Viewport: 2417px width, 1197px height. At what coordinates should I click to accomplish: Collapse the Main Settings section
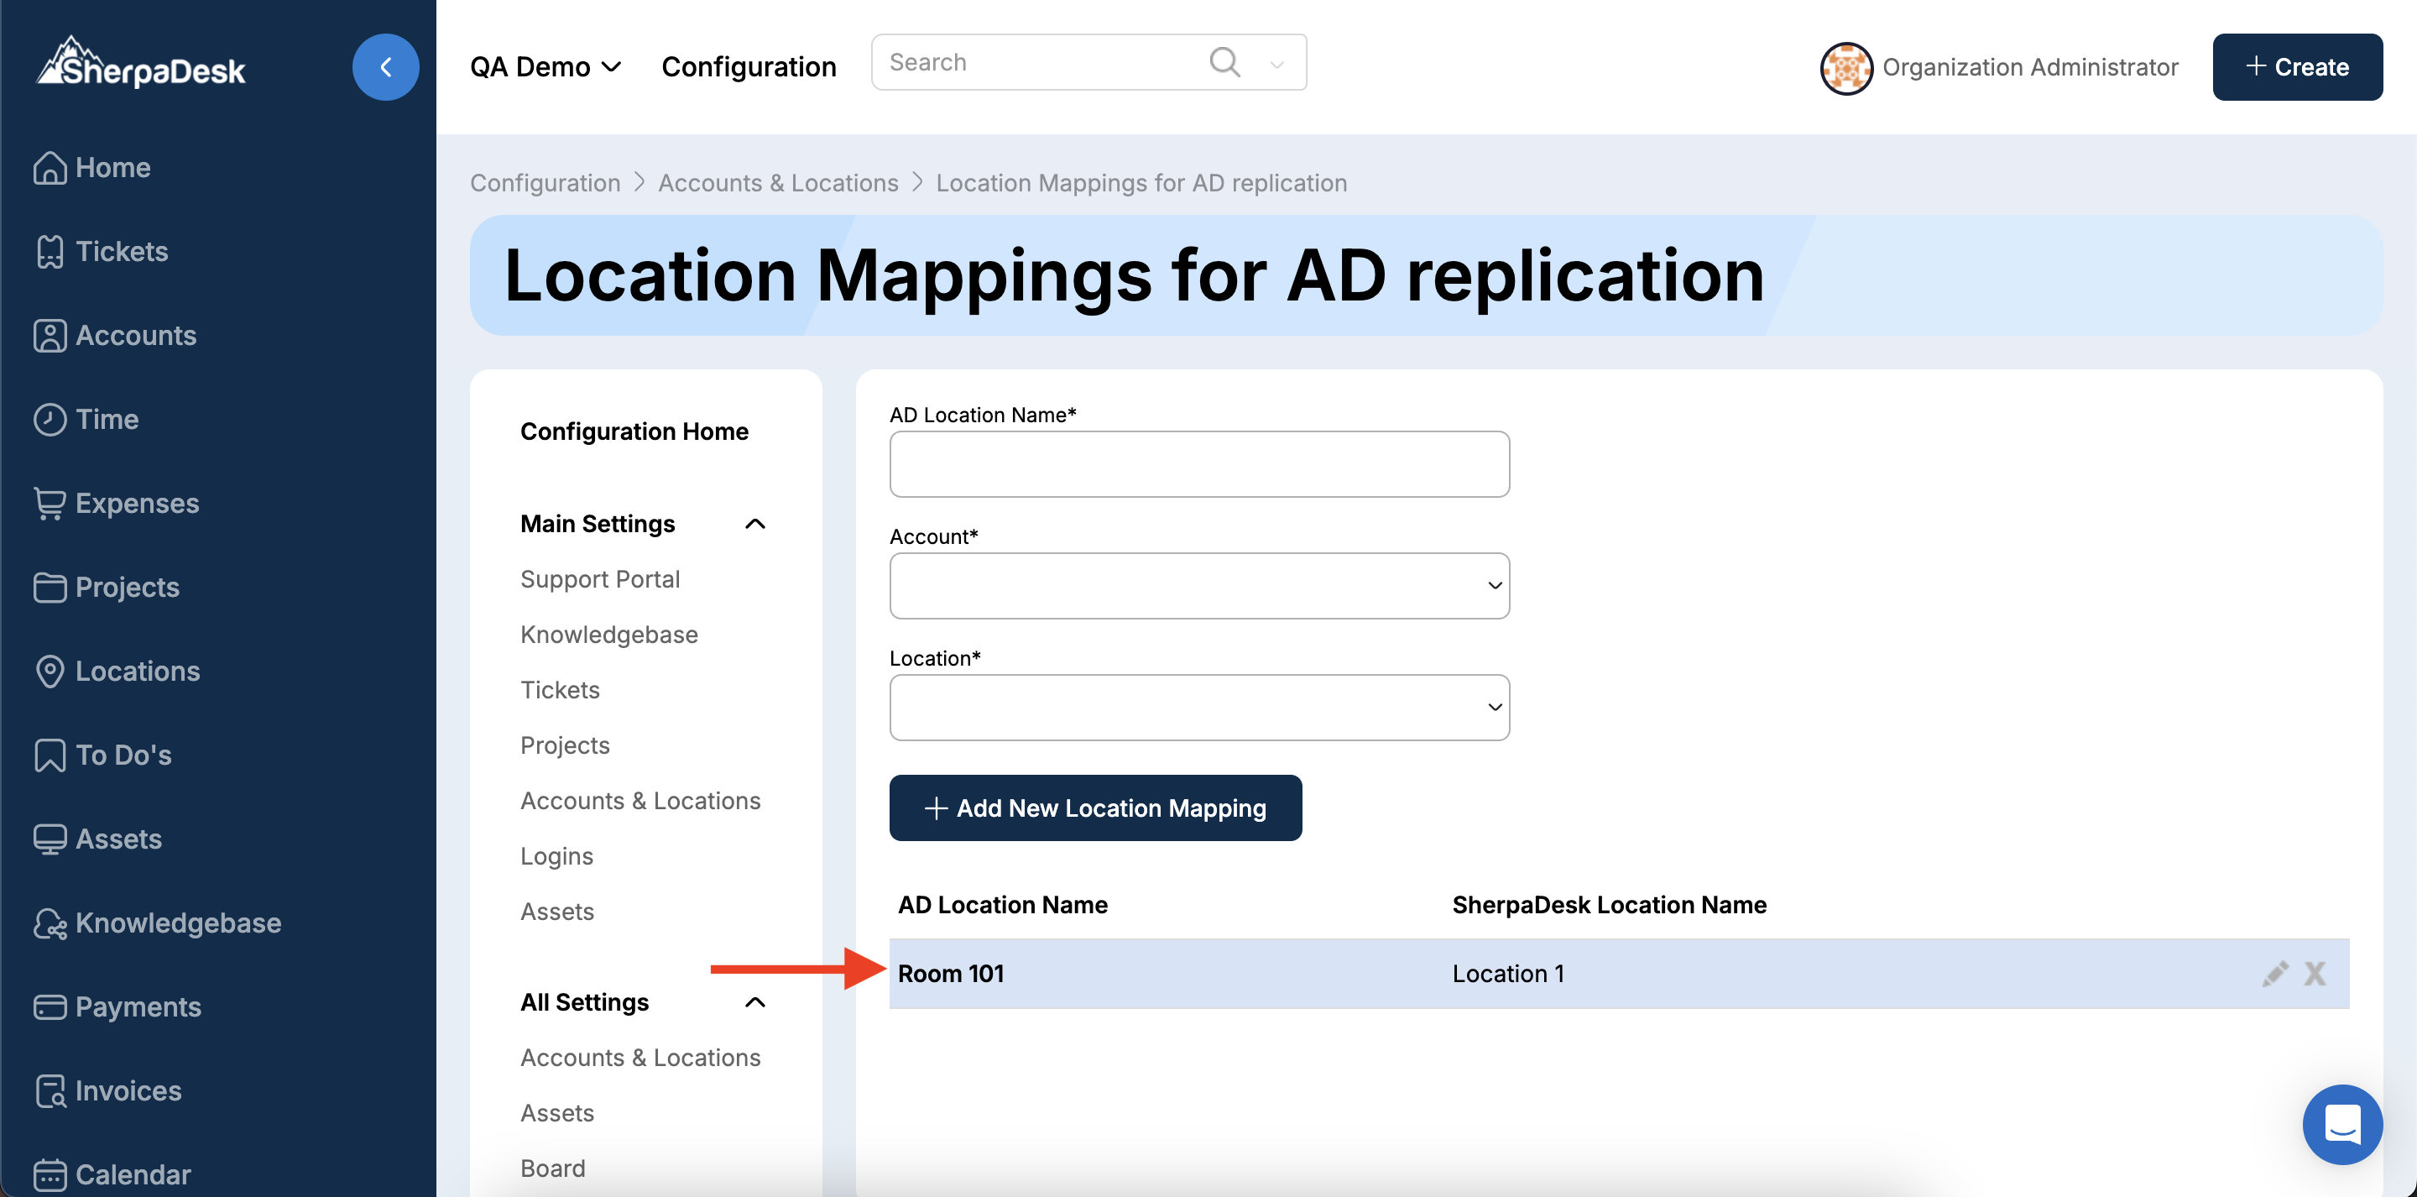(x=754, y=524)
